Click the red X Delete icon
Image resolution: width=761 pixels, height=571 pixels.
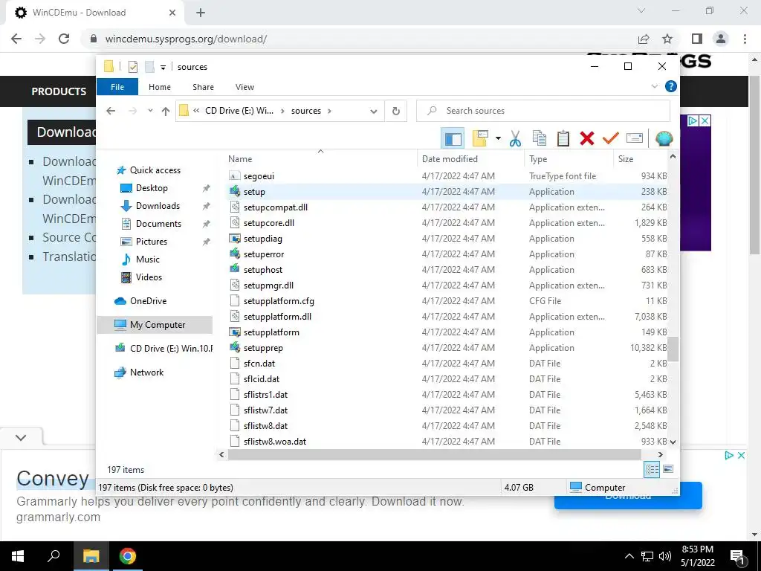coord(587,138)
